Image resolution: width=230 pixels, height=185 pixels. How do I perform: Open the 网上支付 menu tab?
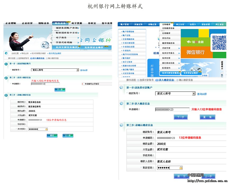tap(180, 24)
